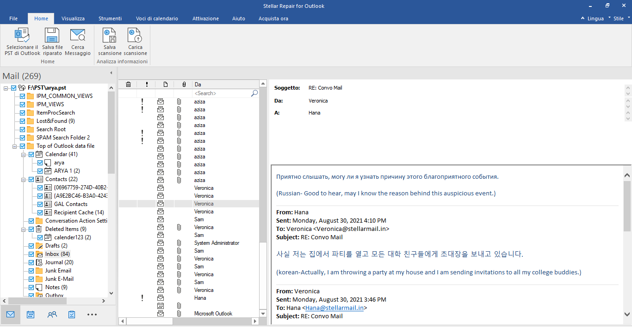This screenshot has width=632, height=327.
Task: Switch to Calendar view icon in bottom bar
Action: click(31, 315)
